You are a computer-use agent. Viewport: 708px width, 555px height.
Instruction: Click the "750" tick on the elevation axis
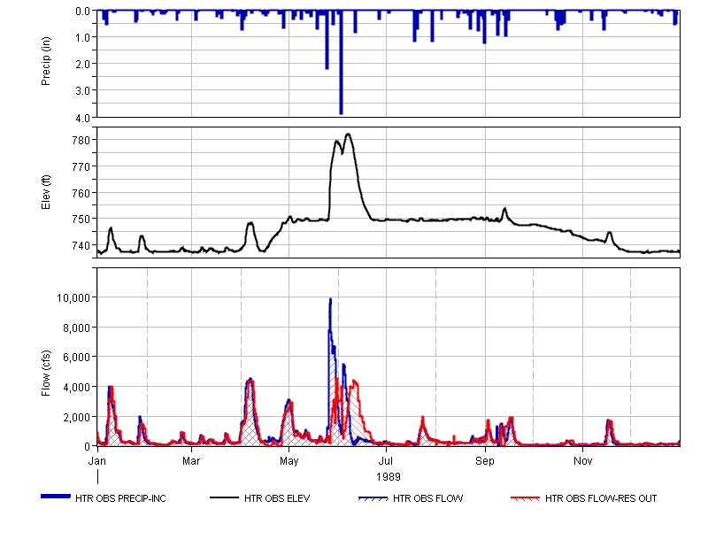(x=81, y=219)
